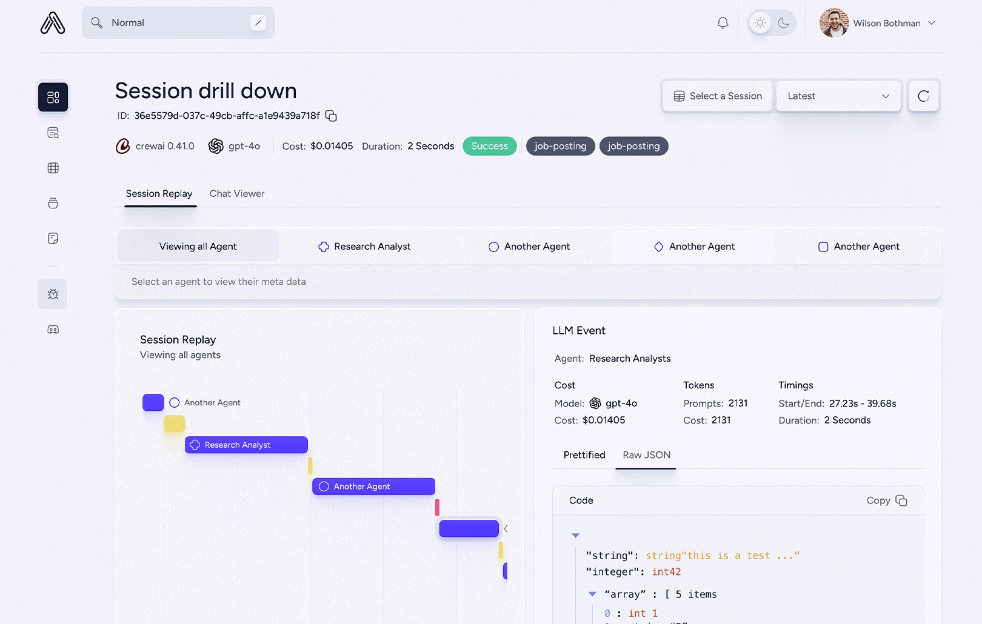Click the Select a Session button

coord(717,96)
